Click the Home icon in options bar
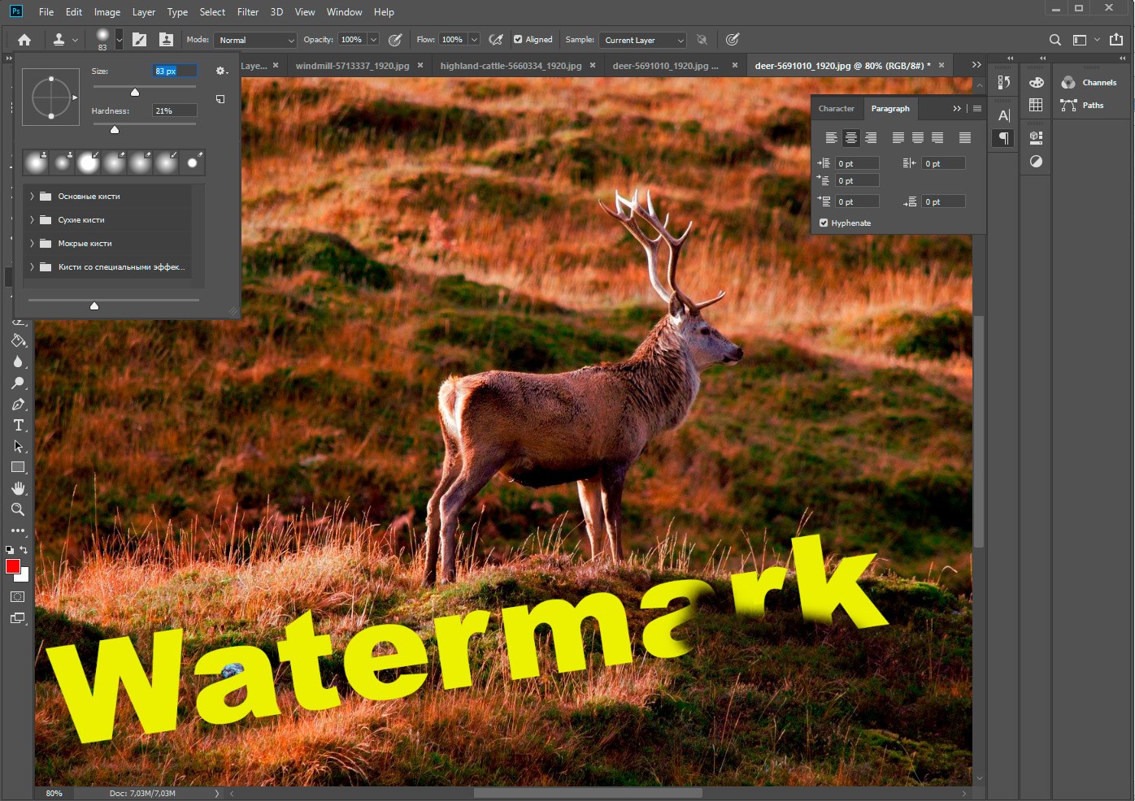Image resolution: width=1135 pixels, height=801 pixels. click(x=24, y=40)
